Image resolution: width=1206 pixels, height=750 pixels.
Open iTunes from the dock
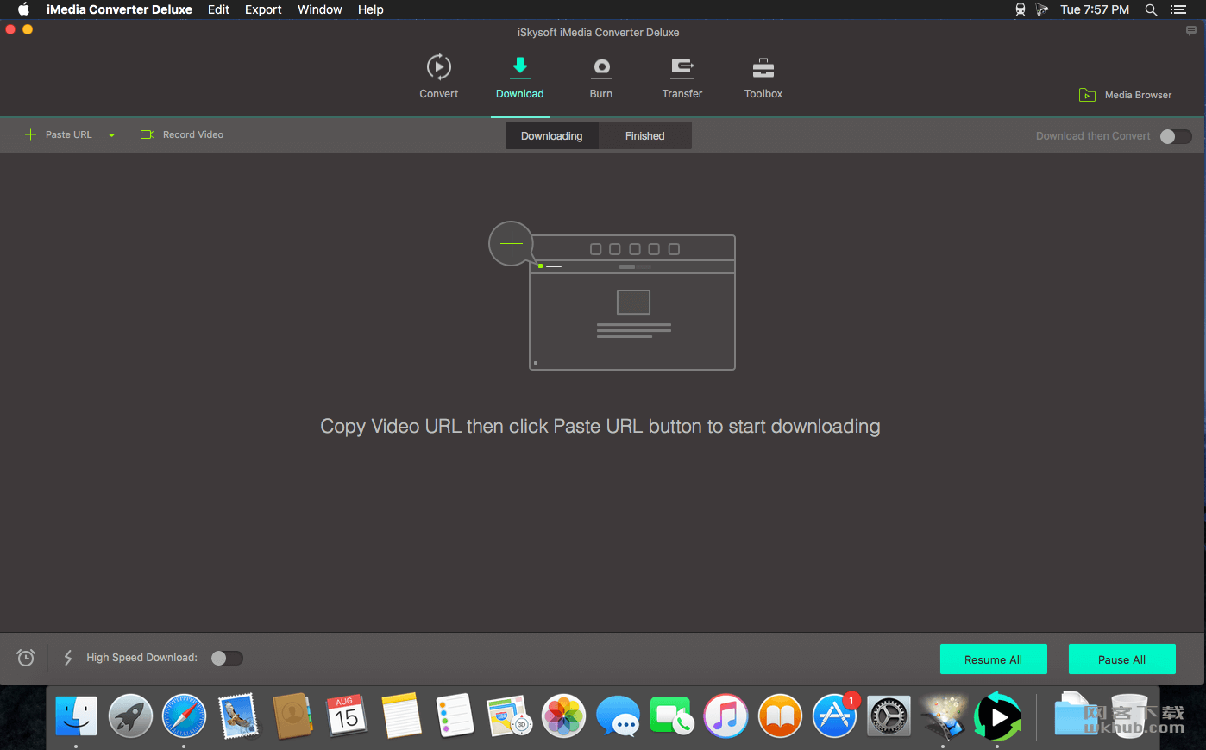pos(725,716)
